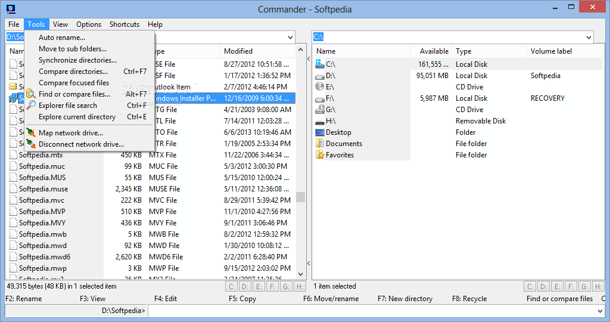Choose Auto rename... from Tools menu
610x322 pixels.
tap(89, 38)
